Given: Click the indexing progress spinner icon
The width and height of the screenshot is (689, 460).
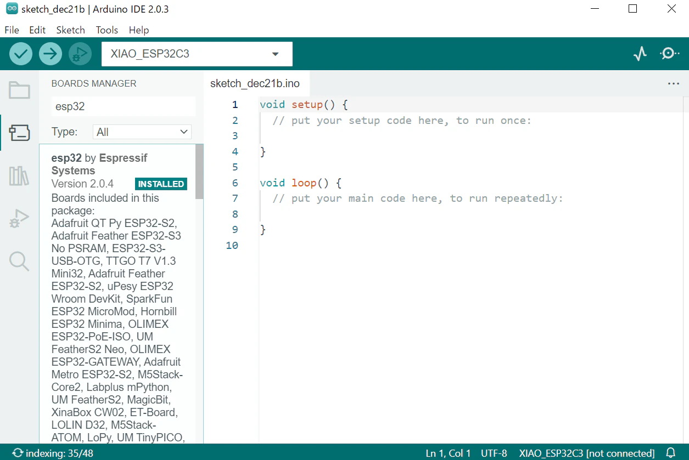Looking at the screenshot, I should pyautogui.click(x=18, y=453).
